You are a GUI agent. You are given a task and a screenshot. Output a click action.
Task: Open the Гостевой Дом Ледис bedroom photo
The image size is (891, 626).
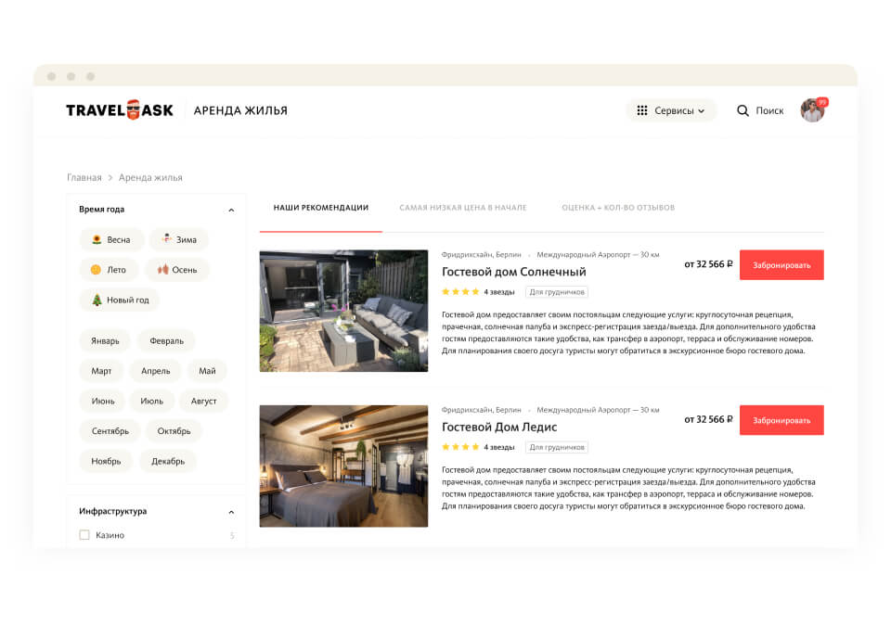pos(343,466)
